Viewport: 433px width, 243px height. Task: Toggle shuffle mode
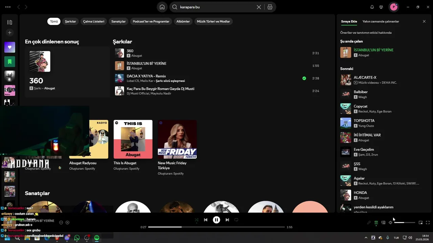(197, 220)
